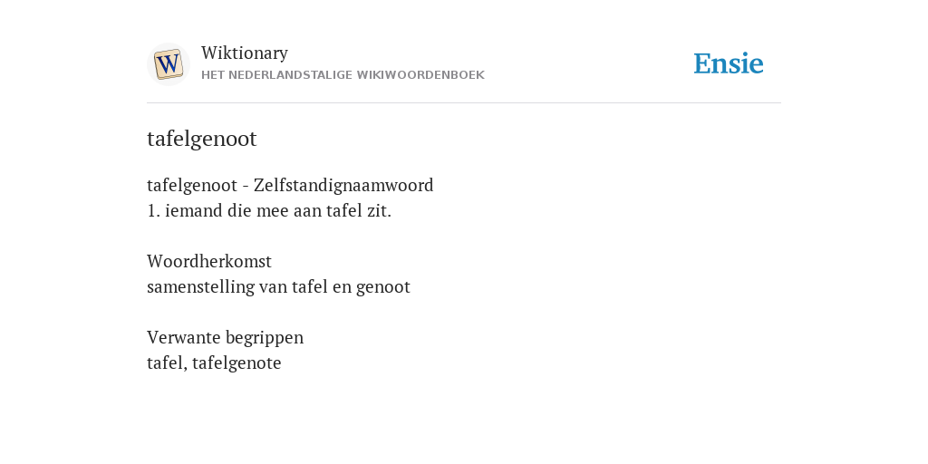Select the subtitle Het Nederlandstalige Wikiwoordenboek
928x464 pixels.
(343, 75)
